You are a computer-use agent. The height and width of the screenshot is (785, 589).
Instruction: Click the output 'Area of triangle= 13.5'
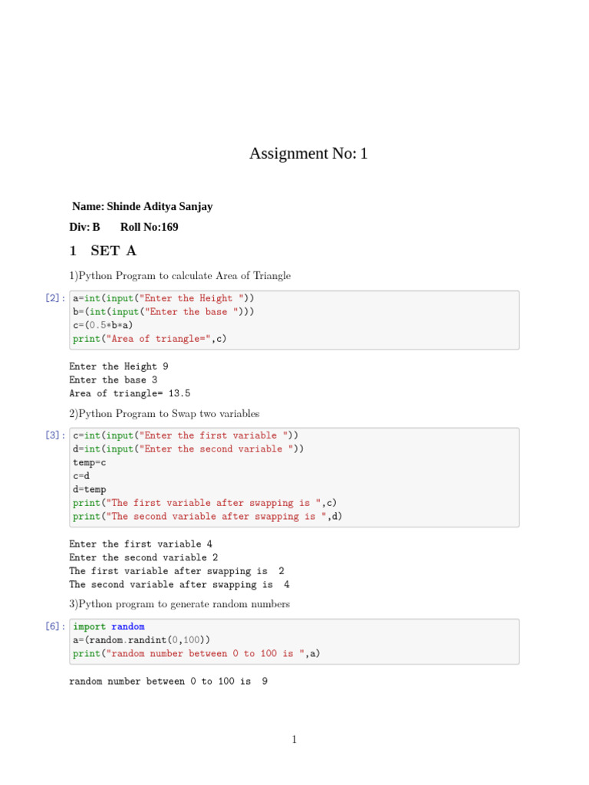pos(130,393)
